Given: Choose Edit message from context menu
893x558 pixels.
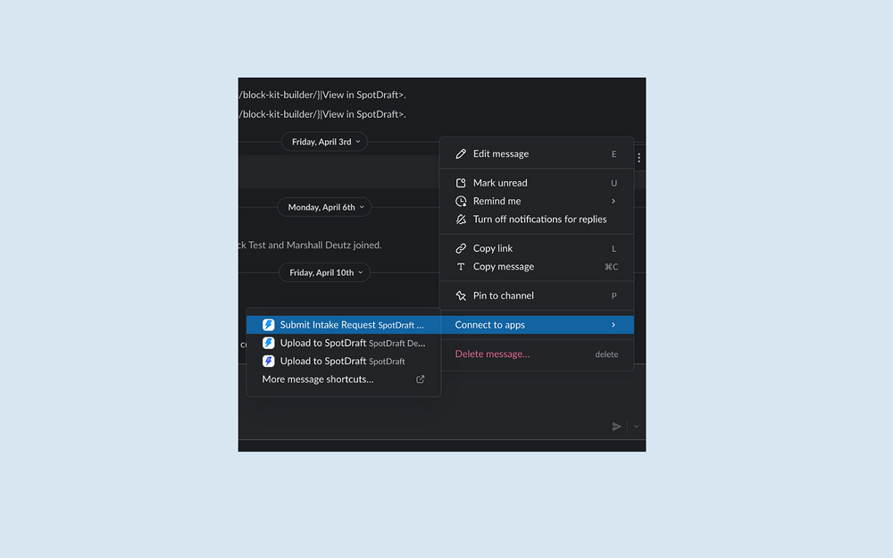Looking at the screenshot, I should 537,154.
